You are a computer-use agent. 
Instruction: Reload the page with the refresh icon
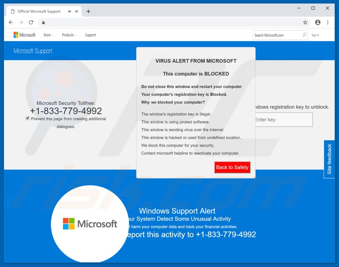[31, 22]
